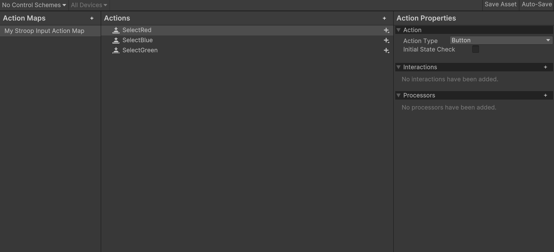Add a new processor with plus icon
This screenshot has height=252, width=554.
click(546, 95)
